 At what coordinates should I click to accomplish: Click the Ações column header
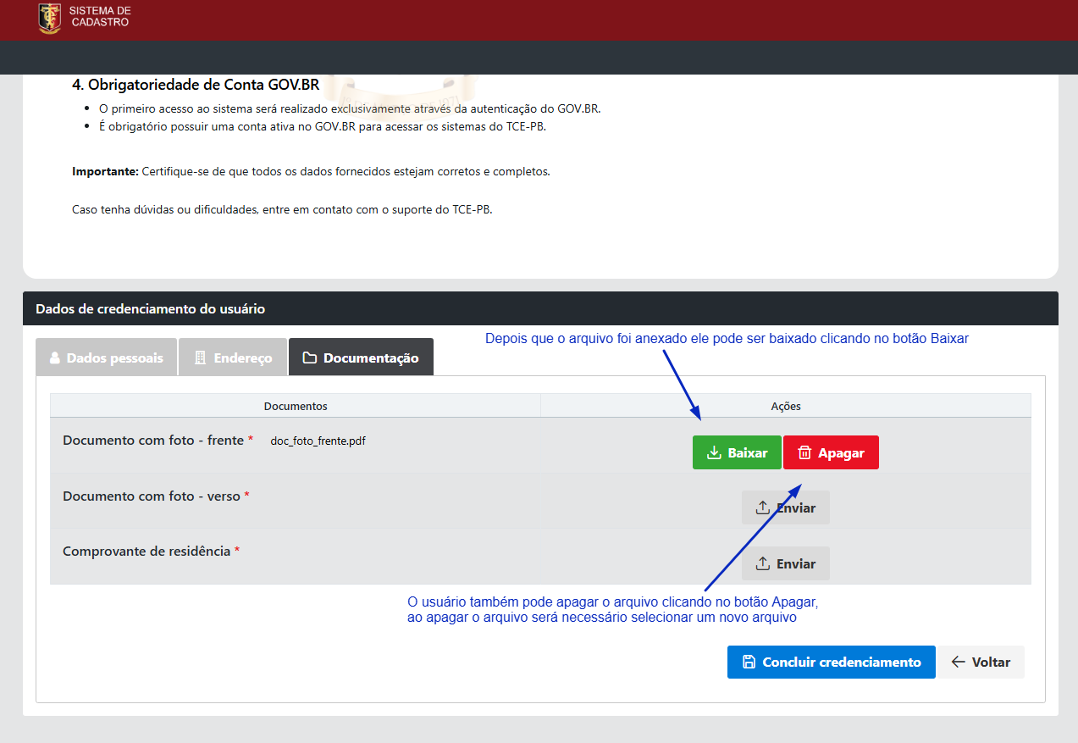(786, 406)
